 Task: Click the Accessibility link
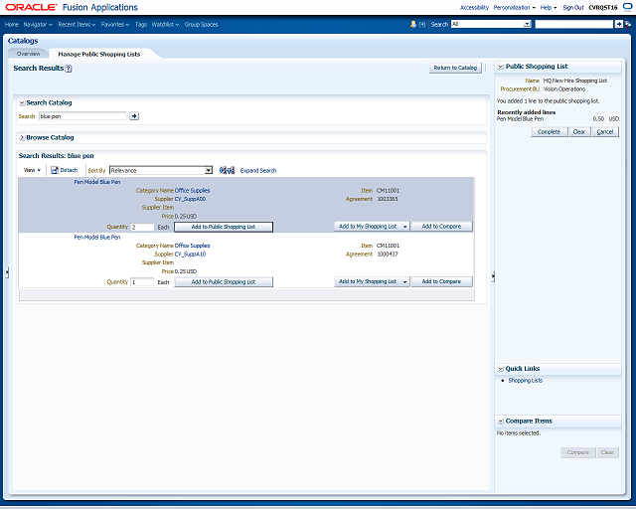pyautogui.click(x=474, y=7)
